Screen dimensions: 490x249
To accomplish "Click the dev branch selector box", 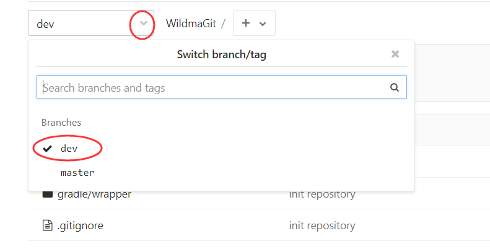I will [91, 23].
